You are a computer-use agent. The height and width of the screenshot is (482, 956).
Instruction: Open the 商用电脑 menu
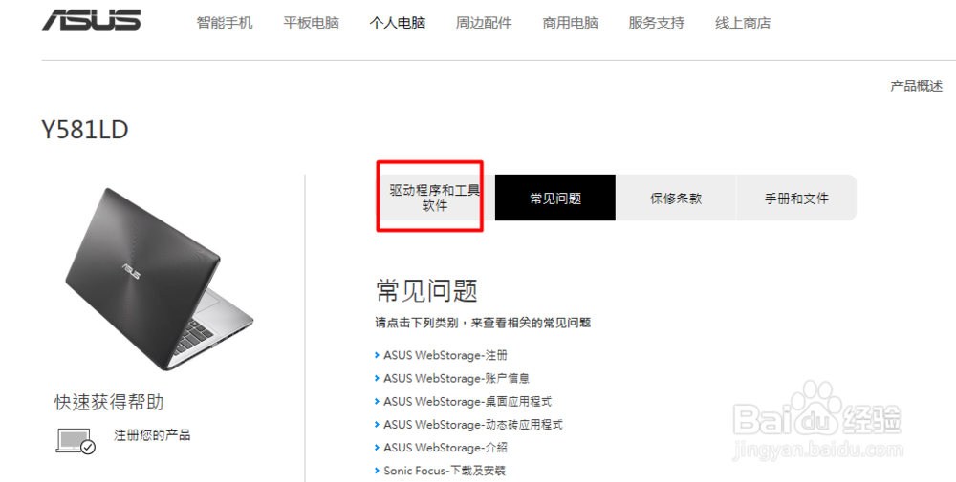point(571,23)
